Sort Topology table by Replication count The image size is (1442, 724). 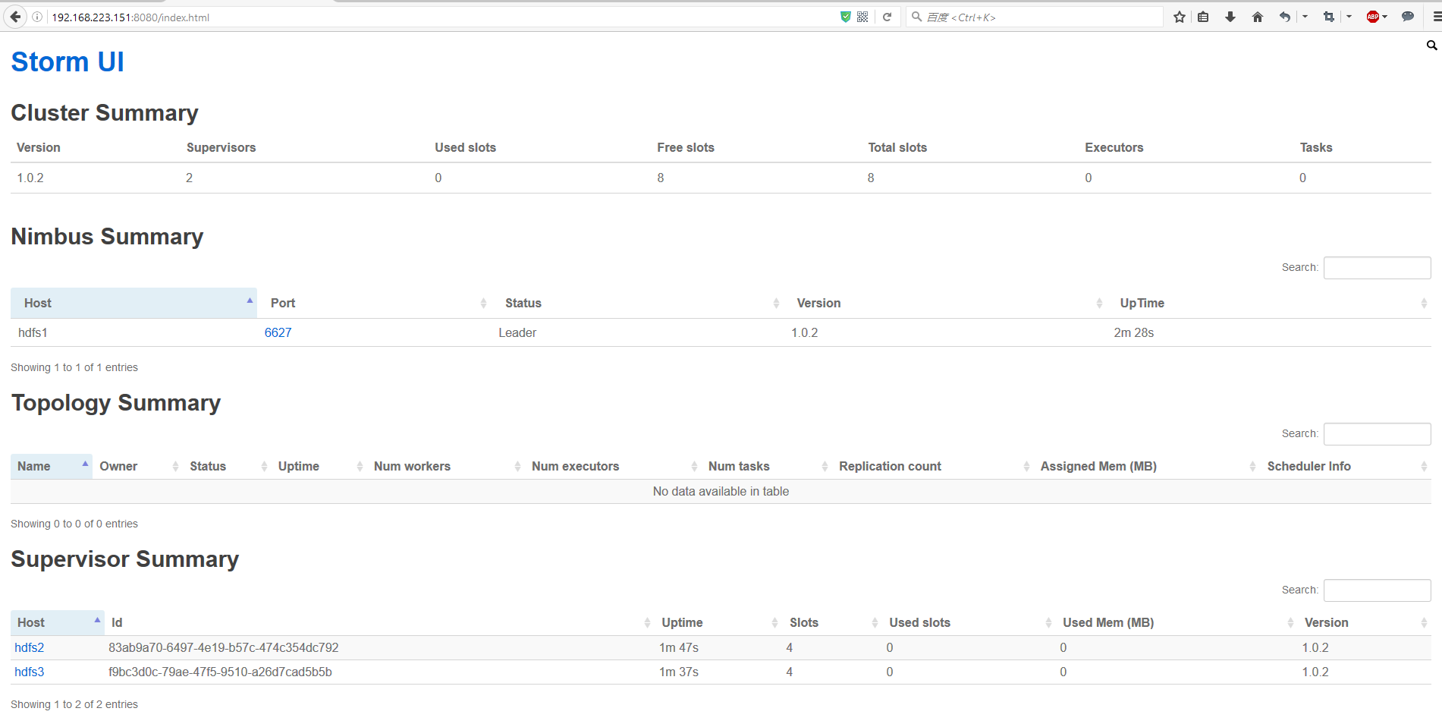933,466
